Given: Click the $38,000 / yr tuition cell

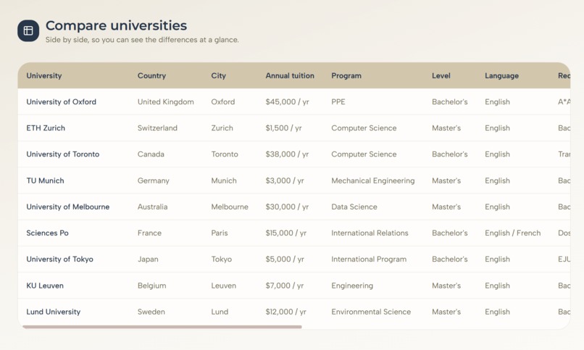Looking at the screenshot, I should [x=287, y=154].
